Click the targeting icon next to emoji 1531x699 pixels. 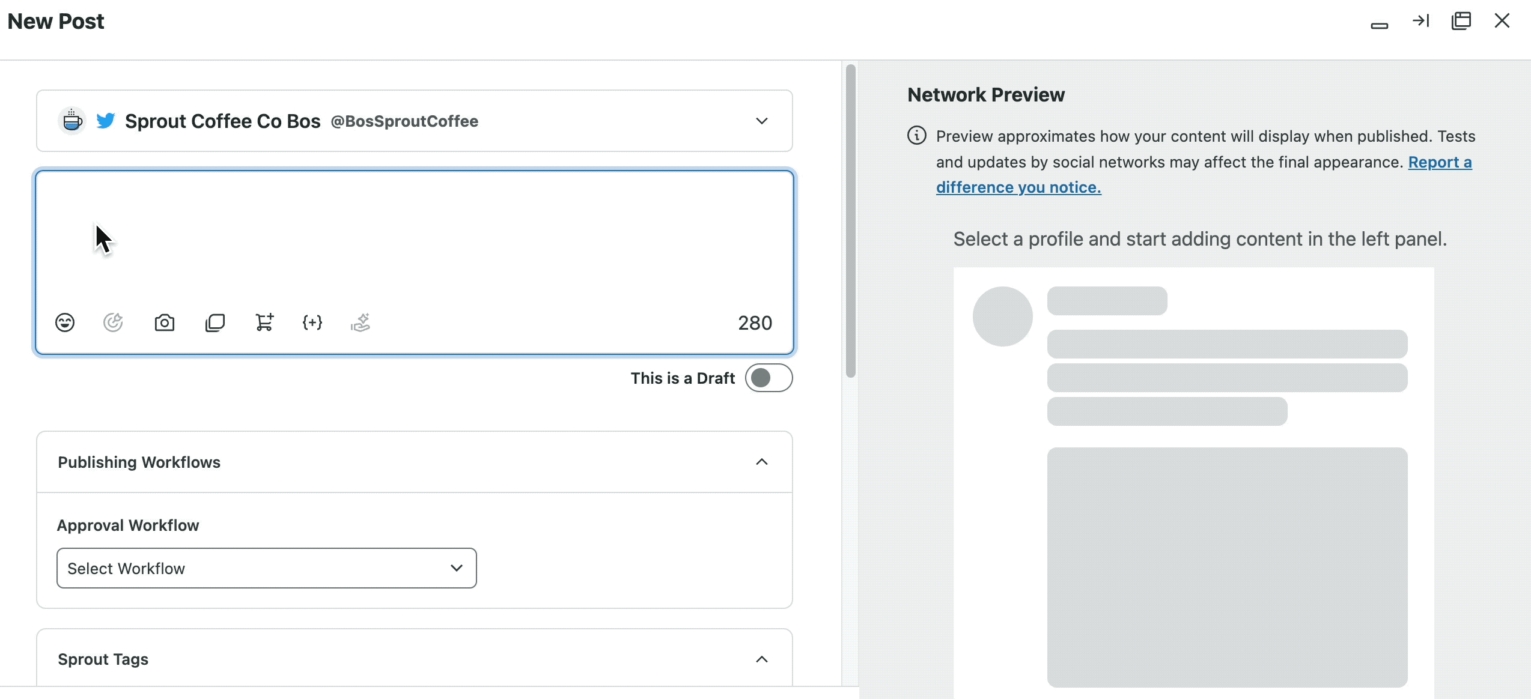coord(113,322)
